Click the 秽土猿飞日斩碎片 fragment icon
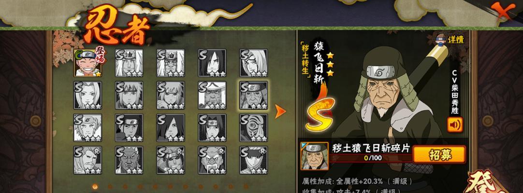Screen dimensions: 523x193 [x=314, y=156]
